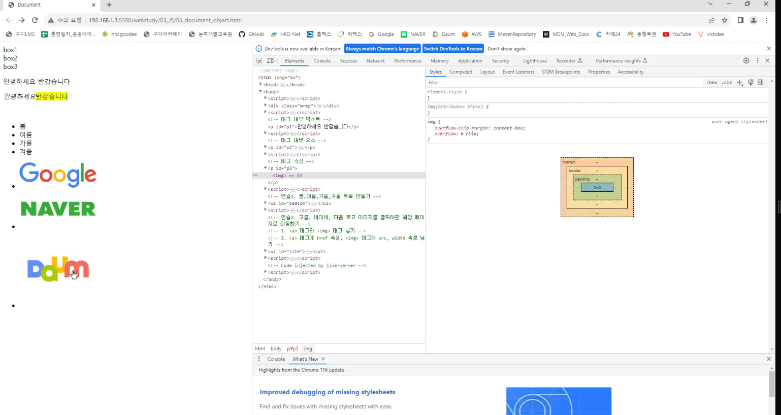
Task: Open Chrome three-dot menu
Action: (767, 20)
